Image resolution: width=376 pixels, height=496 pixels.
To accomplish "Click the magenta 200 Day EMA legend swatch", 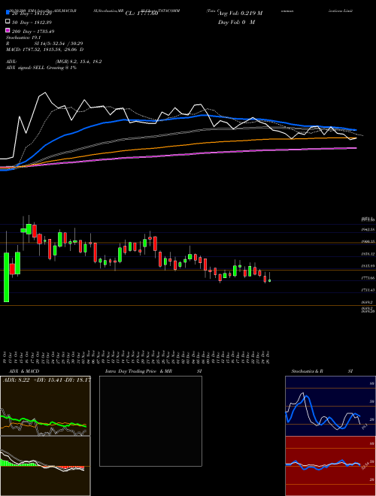I will coord(8,30).
